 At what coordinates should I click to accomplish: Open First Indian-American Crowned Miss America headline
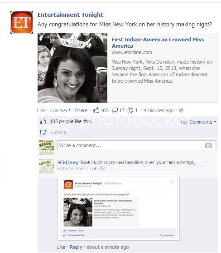(158, 43)
